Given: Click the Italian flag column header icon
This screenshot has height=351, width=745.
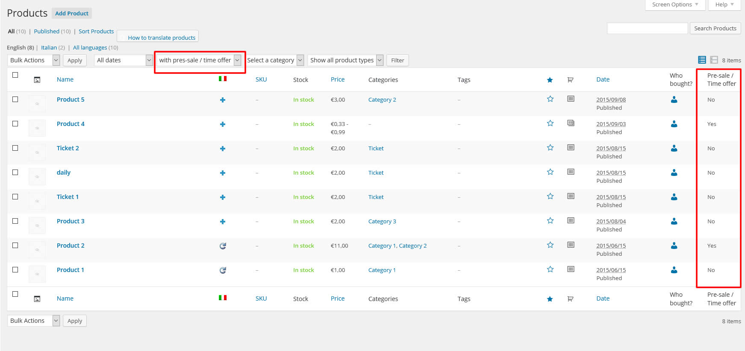Looking at the screenshot, I should 223,79.
